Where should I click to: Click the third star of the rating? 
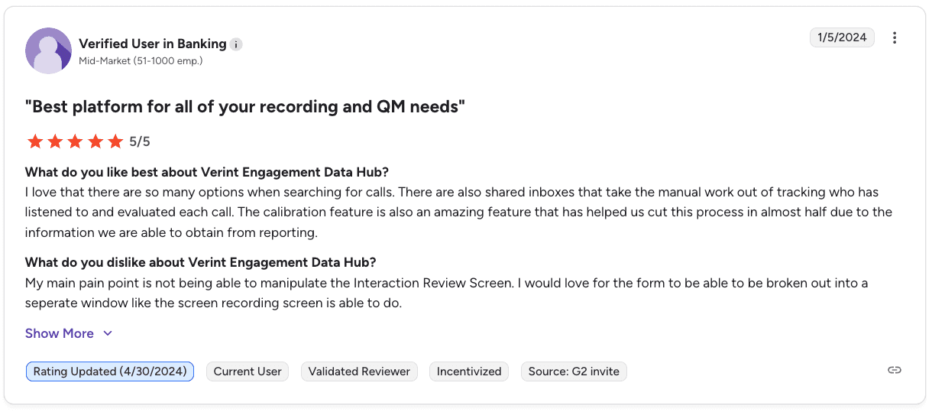click(x=75, y=141)
